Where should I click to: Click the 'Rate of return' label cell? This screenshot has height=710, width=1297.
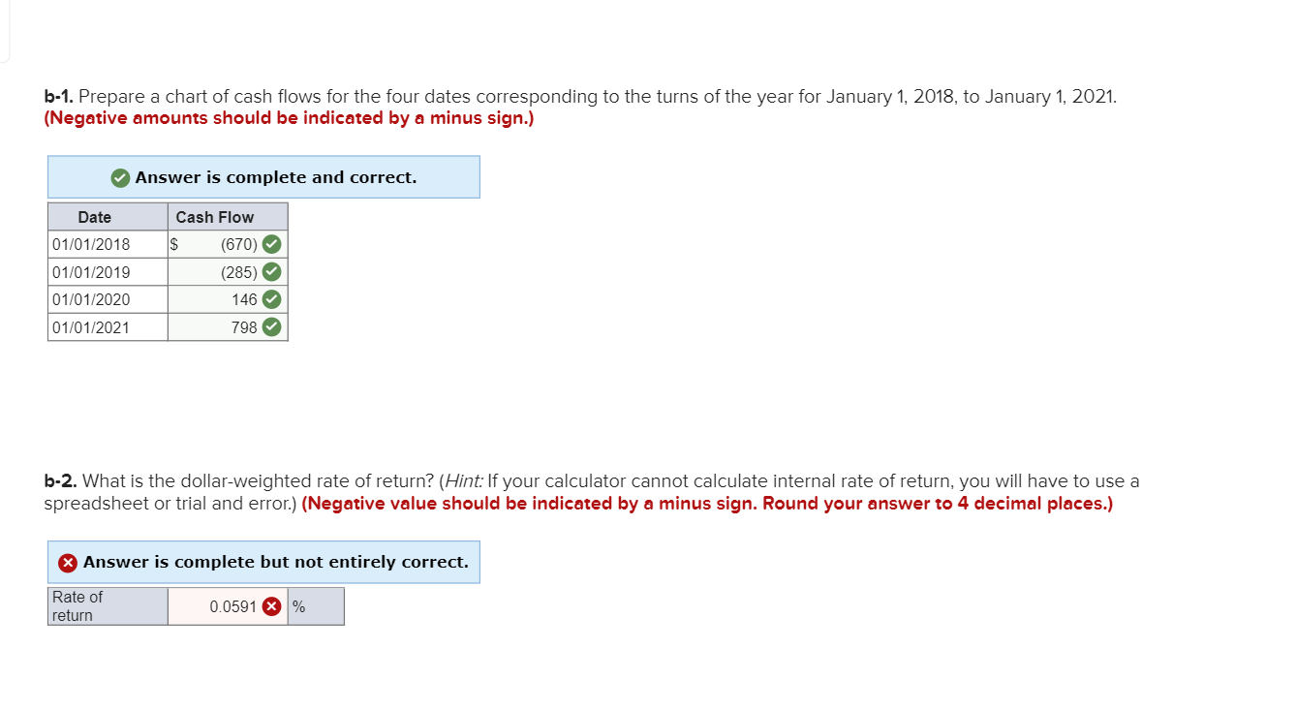tap(108, 606)
